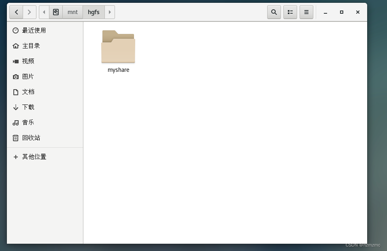Click the camera icon beside 图片

click(15, 77)
